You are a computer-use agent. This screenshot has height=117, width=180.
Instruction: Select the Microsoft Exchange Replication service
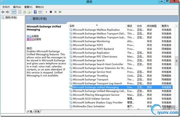[x=120, y=53]
